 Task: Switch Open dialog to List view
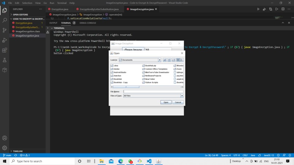pyautogui.click(x=178, y=60)
